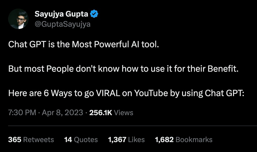Show the 14 Quotes list

81,140
